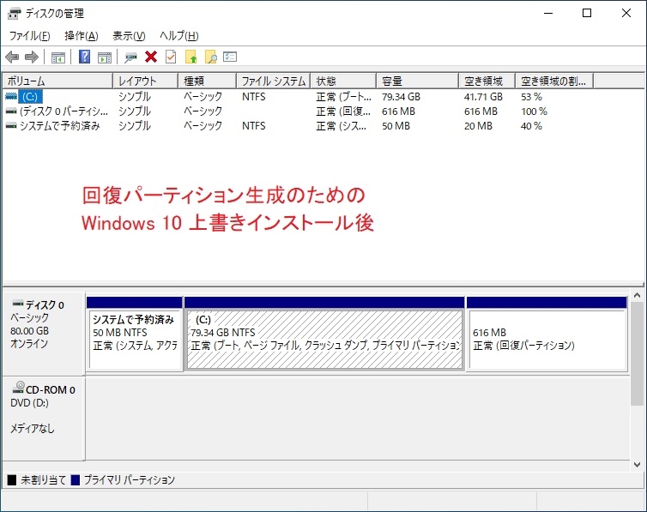Maximize the ディスクの管理 window
The height and width of the screenshot is (512, 647).
[587, 13]
